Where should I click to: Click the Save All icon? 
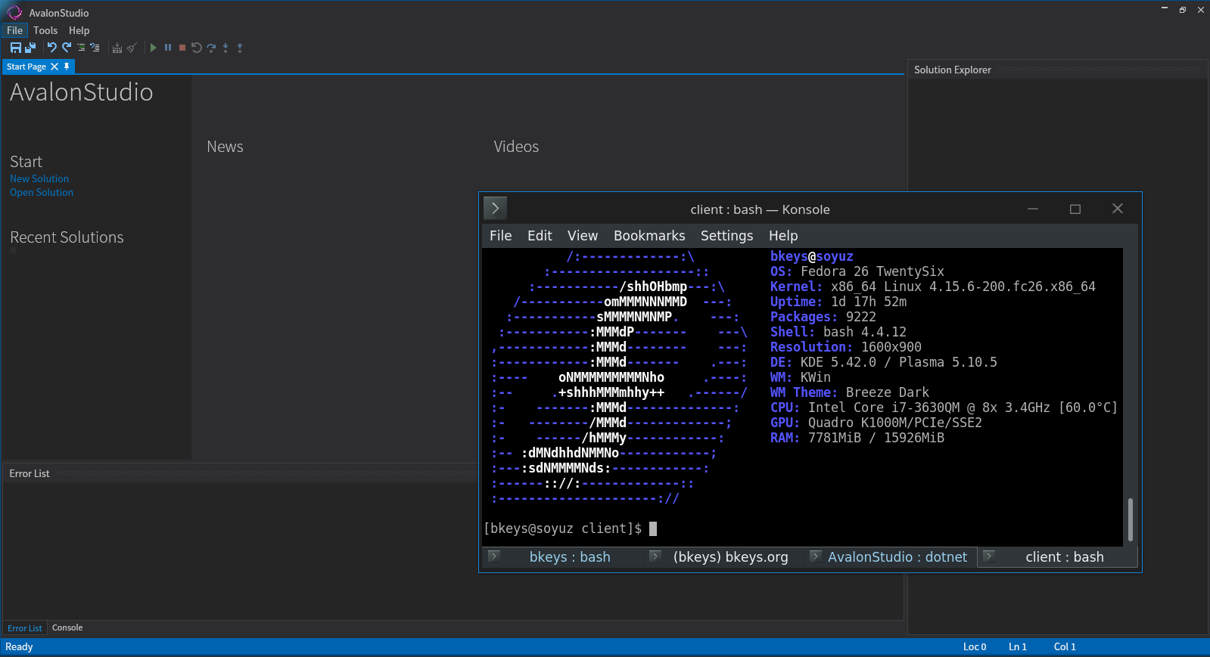pos(30,48)
